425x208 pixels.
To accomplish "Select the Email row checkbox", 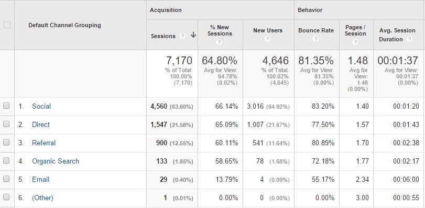I will pyautogui.click(x=6, y=179).
